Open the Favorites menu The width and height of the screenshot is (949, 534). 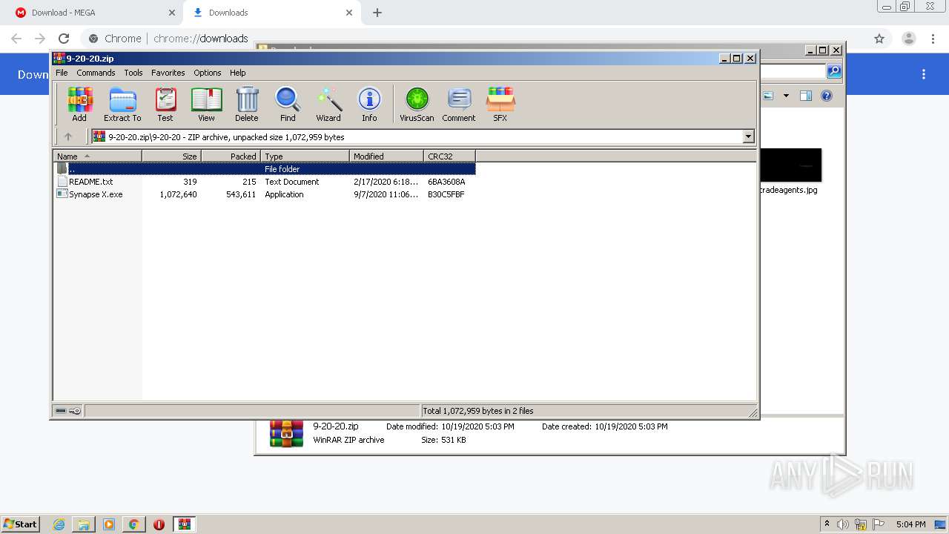tap(168, 73)
